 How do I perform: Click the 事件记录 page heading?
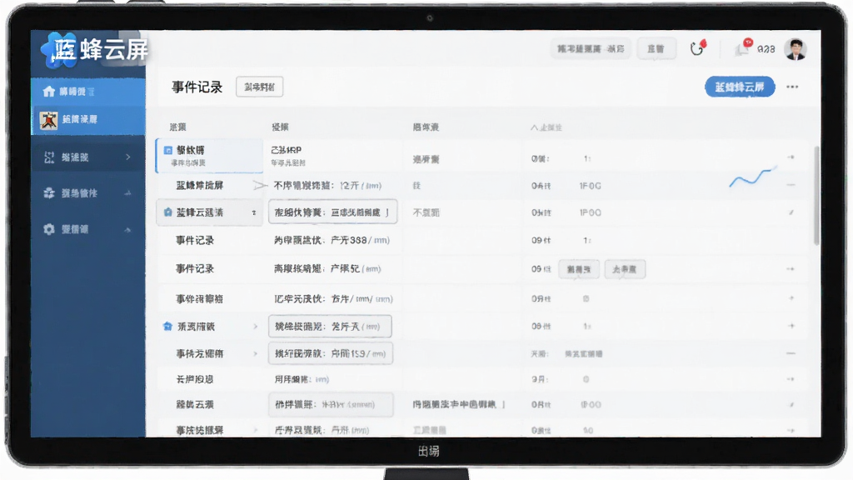(197, 87)
